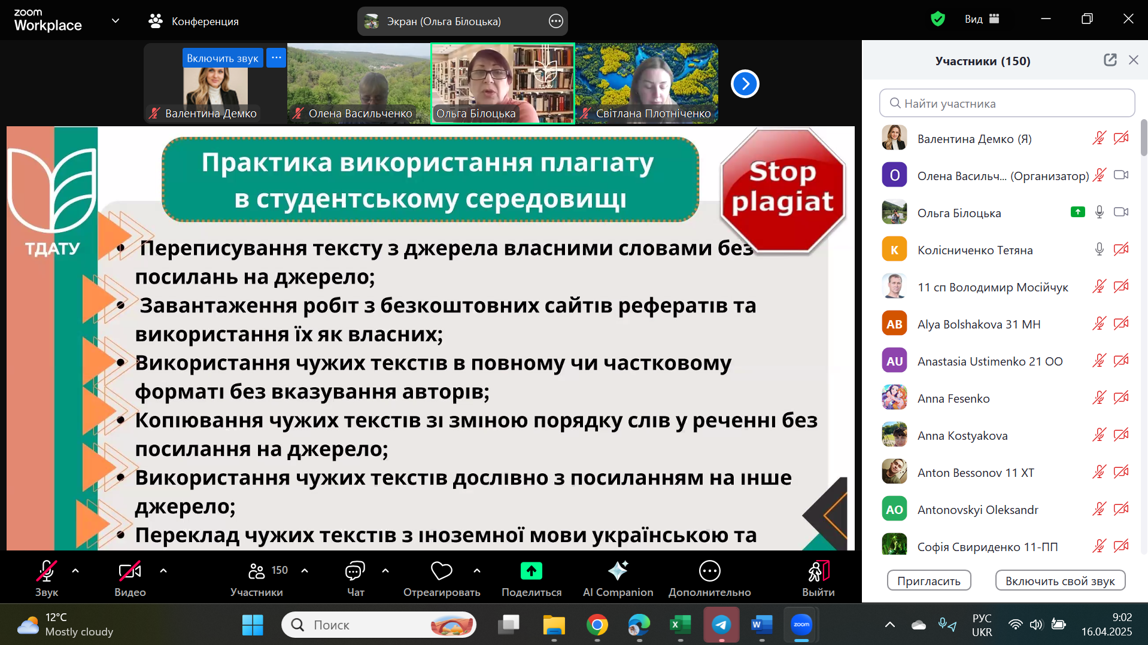The image size is (1148, 645).
Task: Expand chat options arrow next to Чат
Action: [x=385, y=571]
